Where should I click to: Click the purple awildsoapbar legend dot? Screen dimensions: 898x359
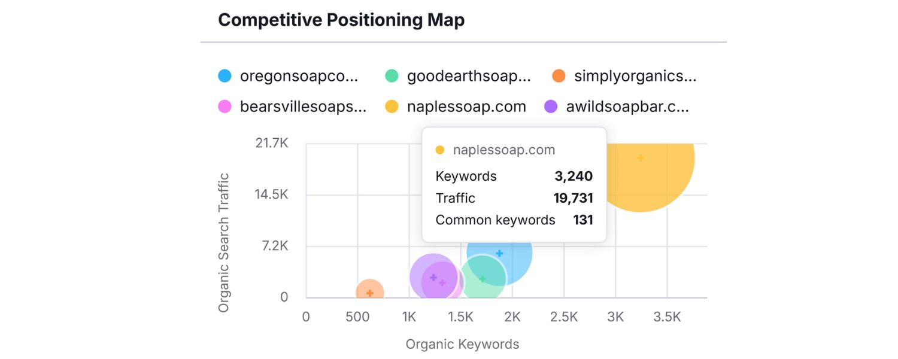point(551,106)
